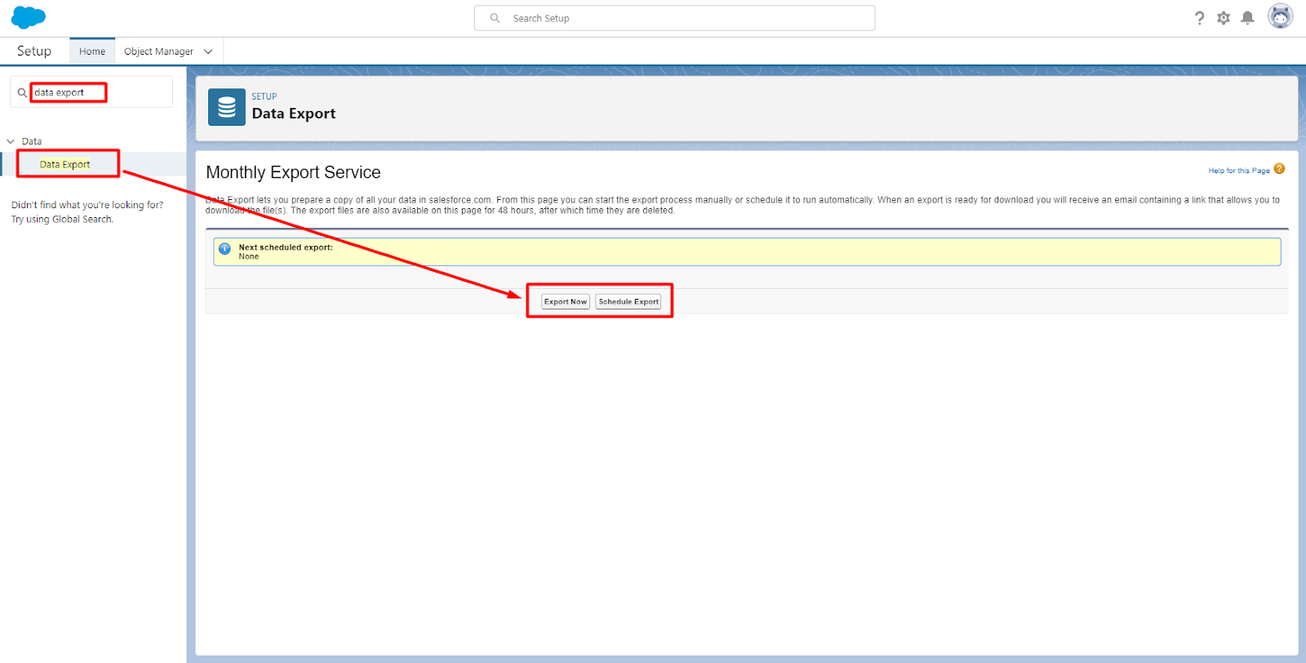The image size is (1306, 663).
Task: Click the Schedule Export button
Action: click(x=629, y=302)
